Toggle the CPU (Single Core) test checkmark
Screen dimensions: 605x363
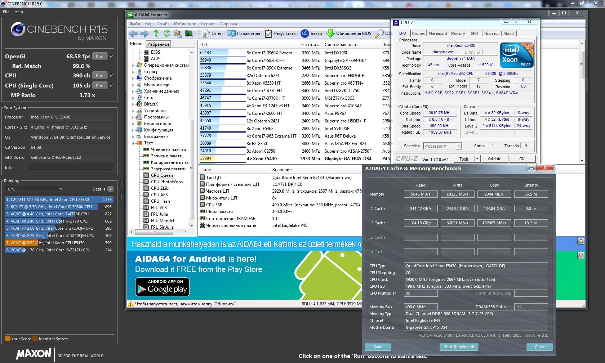(x=112, y=85)
